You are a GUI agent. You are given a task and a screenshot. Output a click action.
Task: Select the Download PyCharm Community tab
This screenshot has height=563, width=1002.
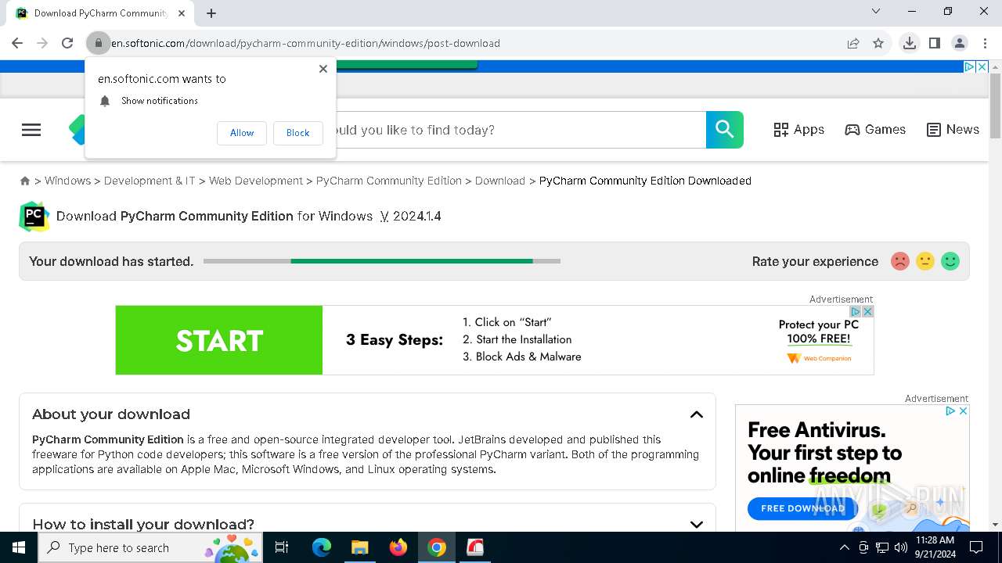[102, 13]
